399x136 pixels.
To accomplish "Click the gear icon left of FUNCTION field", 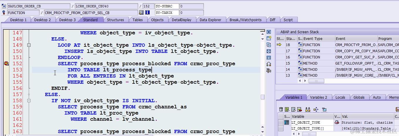I will (x=4, y=13).
